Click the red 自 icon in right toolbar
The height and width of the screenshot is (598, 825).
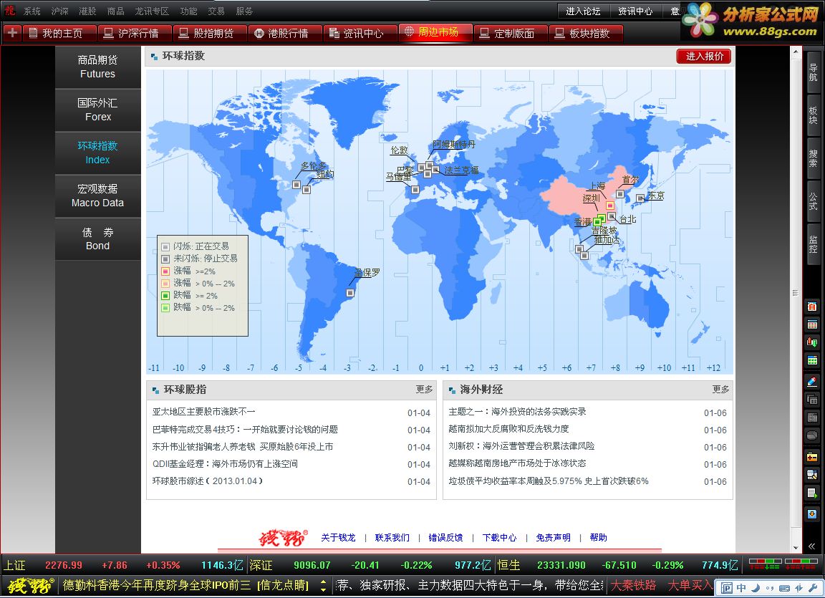(812, 307)
